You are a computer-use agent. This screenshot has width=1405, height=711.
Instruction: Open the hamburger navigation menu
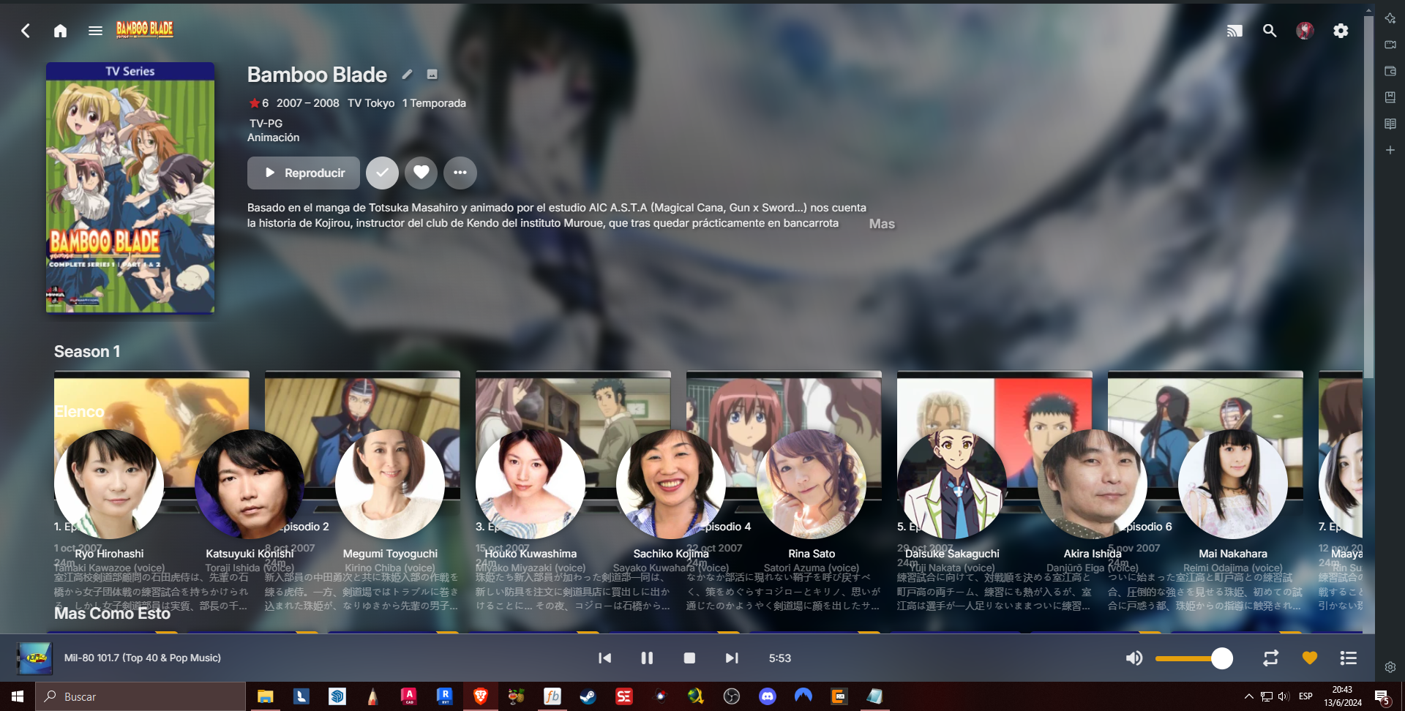95,31
